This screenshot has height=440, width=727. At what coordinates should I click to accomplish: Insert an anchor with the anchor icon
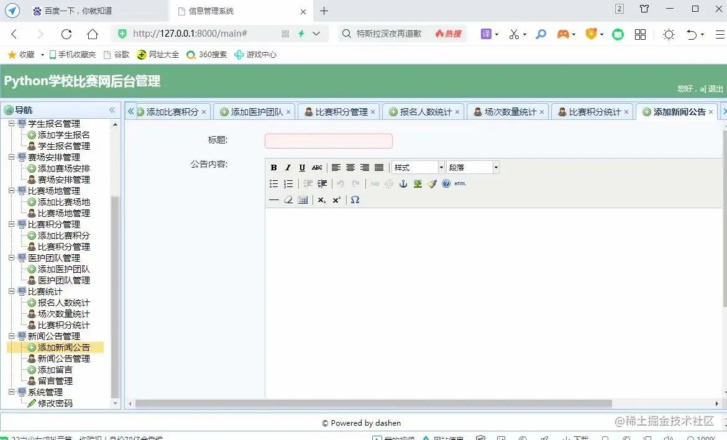[x=403, y=183]
